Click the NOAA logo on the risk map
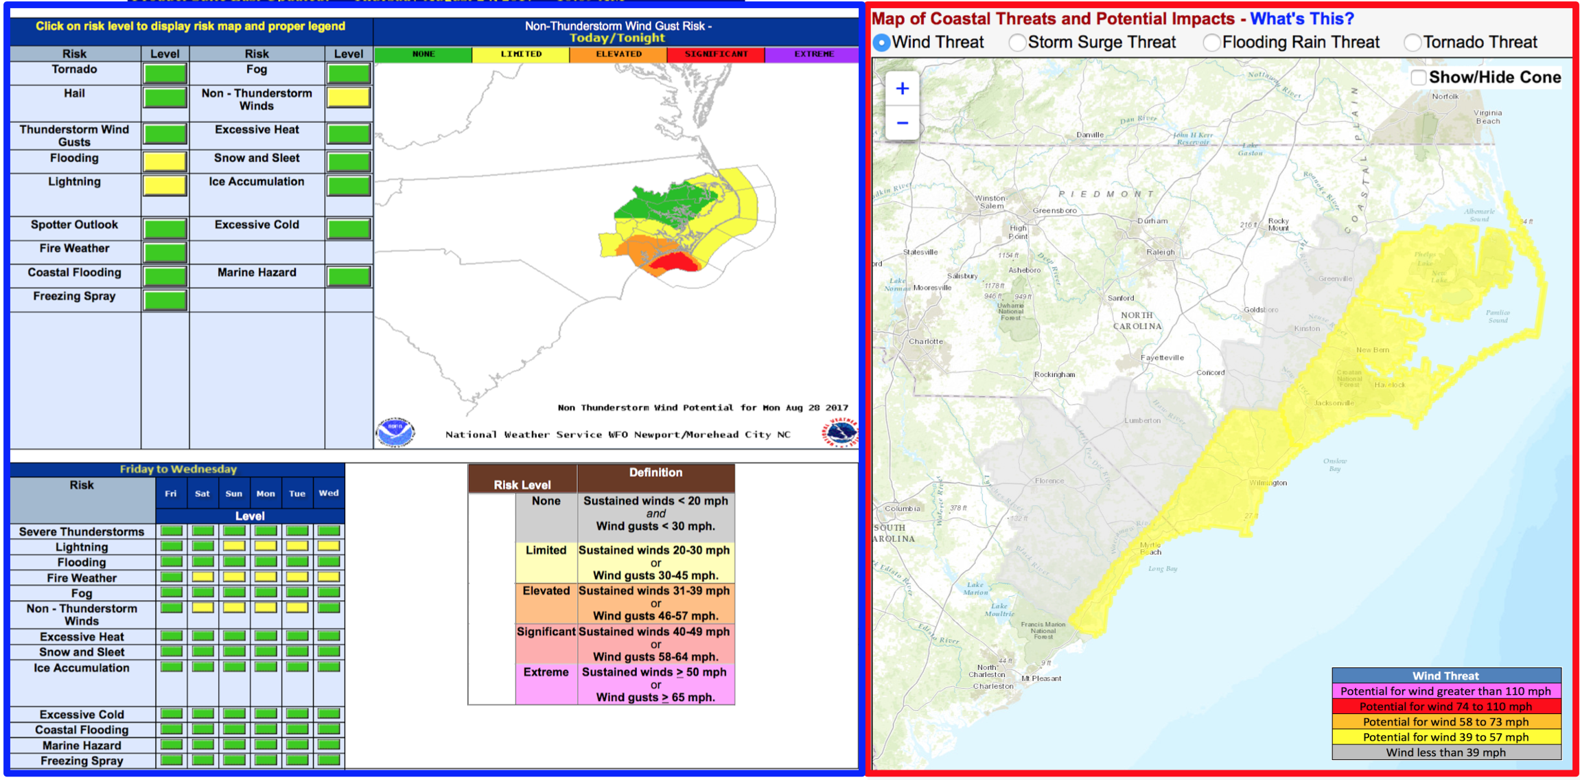This screenshot has height=780, width=1580. (395, 432)
